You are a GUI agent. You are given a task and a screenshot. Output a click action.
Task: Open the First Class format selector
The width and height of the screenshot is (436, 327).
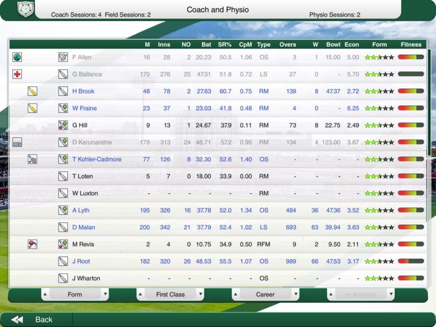(171, 294)
